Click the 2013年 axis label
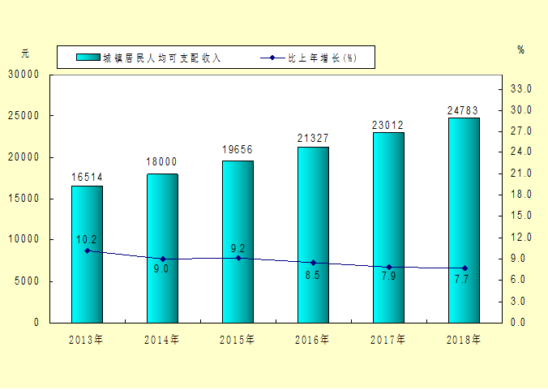 [86, 340]
